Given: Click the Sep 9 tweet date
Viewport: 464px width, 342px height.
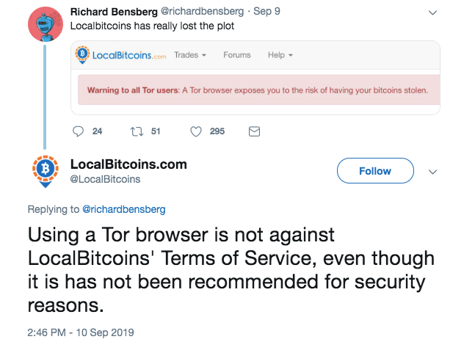Looking at the screenshot, I should click(x=267, y=11).
